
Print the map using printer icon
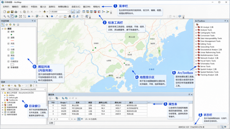[16, 12]
